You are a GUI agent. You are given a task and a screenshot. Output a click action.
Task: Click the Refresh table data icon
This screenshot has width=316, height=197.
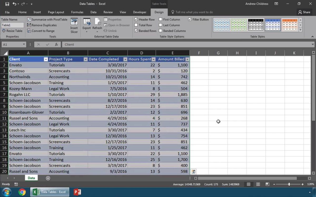pyautogui.click(x=97, y=22)
